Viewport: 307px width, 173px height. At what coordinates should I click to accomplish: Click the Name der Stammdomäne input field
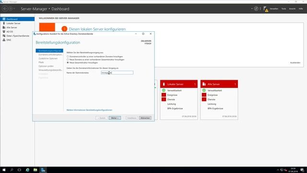coord(117,73)
